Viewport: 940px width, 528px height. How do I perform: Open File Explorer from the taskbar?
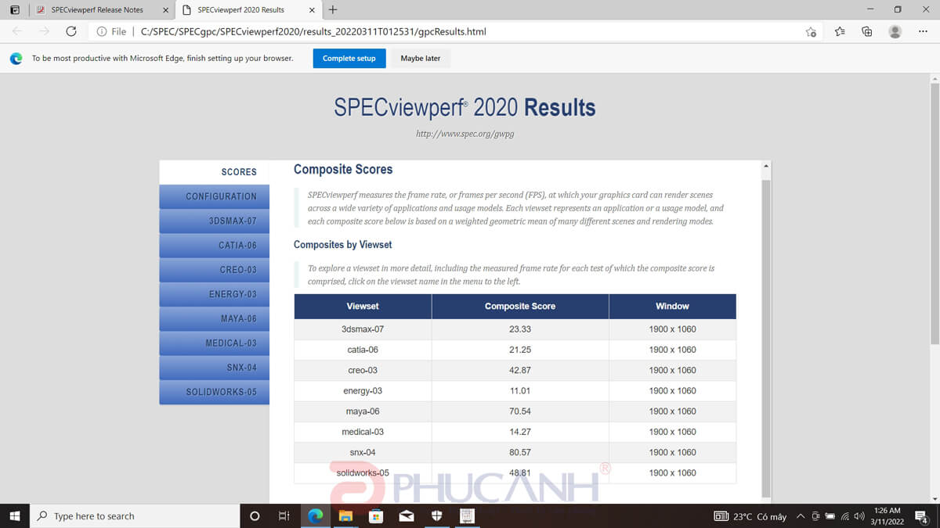pos(345,516)
